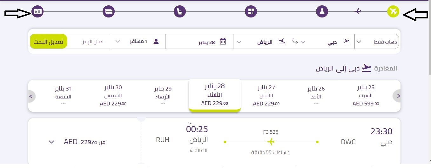Select the 30 يناير الخميس date tab
431x168 pixels.
click(113, 95)
